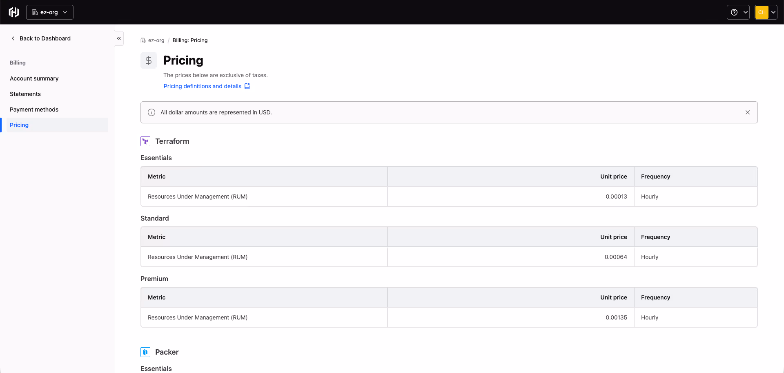Open the external link icon beside Pricing definitions
784x373 pixels.
tap(247, 86)
